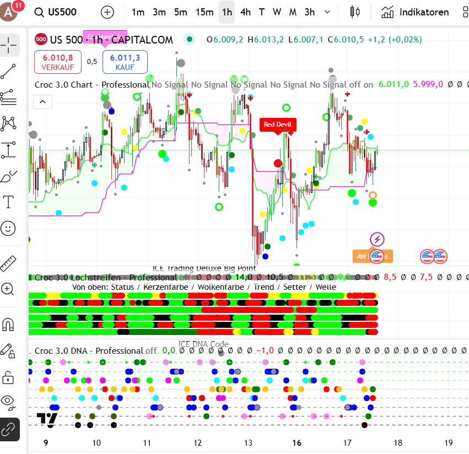This screenshot has height=454, width=469.
Task: Select the text annotation tool
Action: tap(9, 202)
